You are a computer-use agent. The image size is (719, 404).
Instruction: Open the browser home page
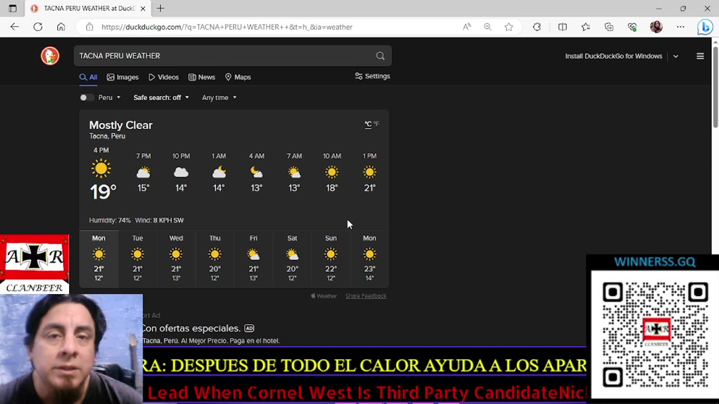click(61, 26)
